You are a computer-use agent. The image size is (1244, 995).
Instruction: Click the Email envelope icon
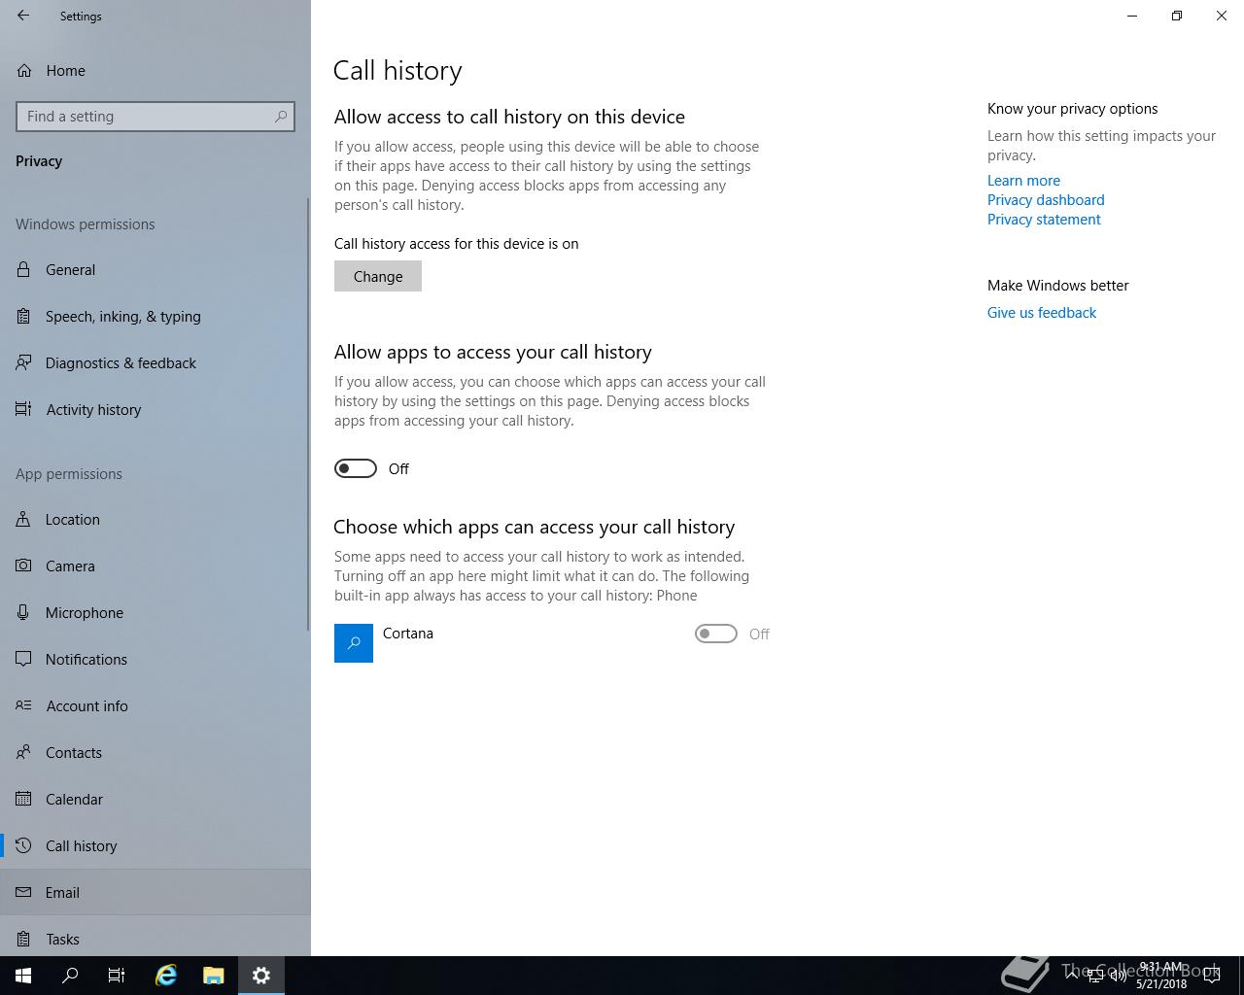(23, 892)
